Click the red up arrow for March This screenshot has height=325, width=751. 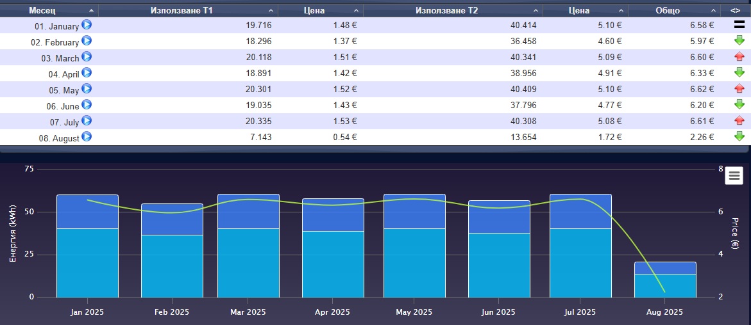739,57
